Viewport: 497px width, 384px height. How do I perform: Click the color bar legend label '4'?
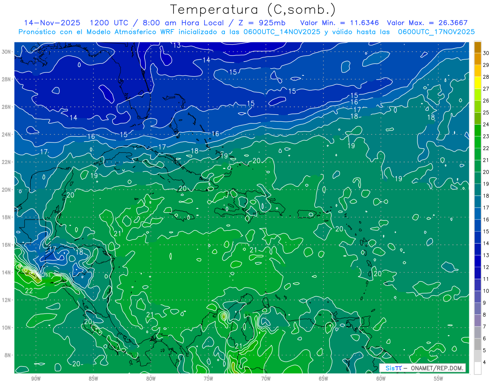(x=485, y=362)
